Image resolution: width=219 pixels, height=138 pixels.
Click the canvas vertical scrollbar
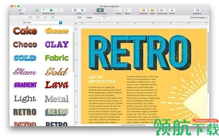pyautogui.click(x=208, y=62)
